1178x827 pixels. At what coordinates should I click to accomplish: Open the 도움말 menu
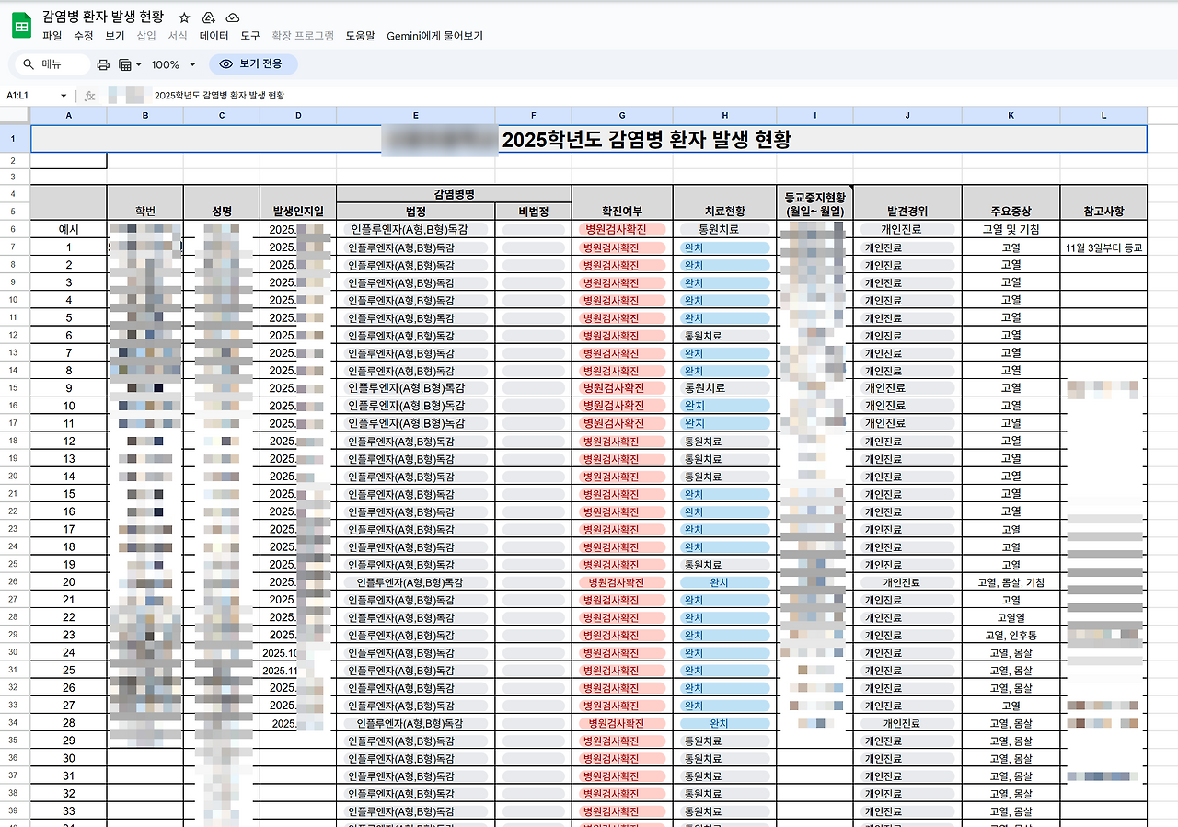coord(361,36)
